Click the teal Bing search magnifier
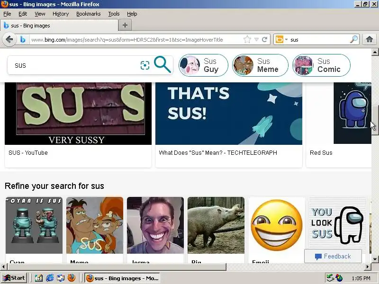 [x=162, y=64]
